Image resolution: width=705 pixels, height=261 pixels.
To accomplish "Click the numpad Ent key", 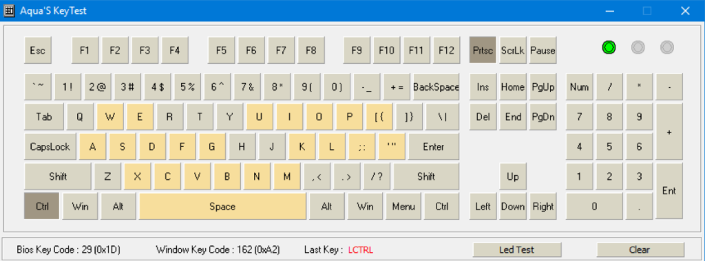I will [669, 191].
